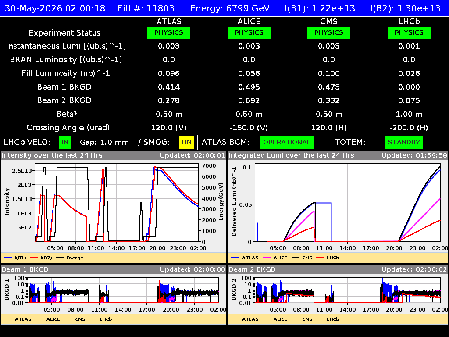Viewport: 449px width, 337px height.
Task: Click the LHCb VELO IN indicator
Action: coord(65,143)
